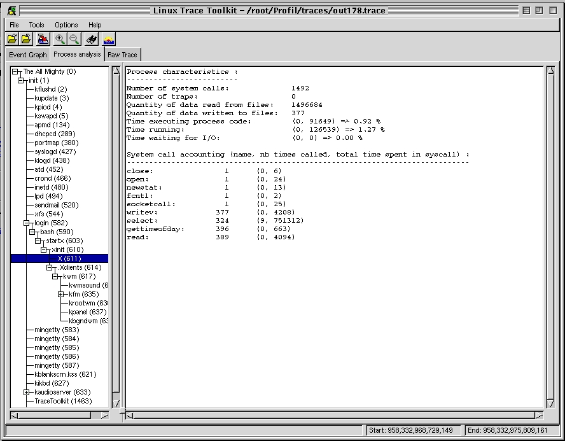
Task: Collapse the startx (603) tree node
Action: tap(38, 241)
